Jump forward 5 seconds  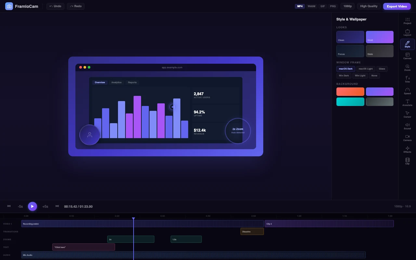(x=45, y=206)
